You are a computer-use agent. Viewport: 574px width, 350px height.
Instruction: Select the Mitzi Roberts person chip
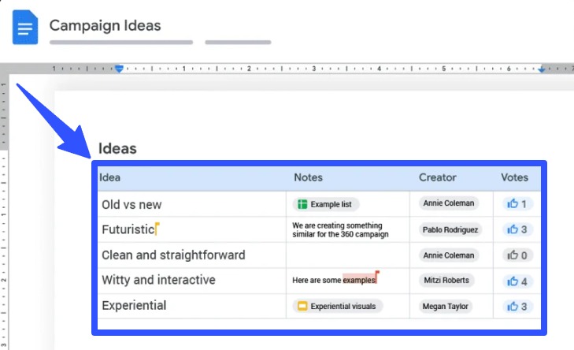(x=446, y=280)
